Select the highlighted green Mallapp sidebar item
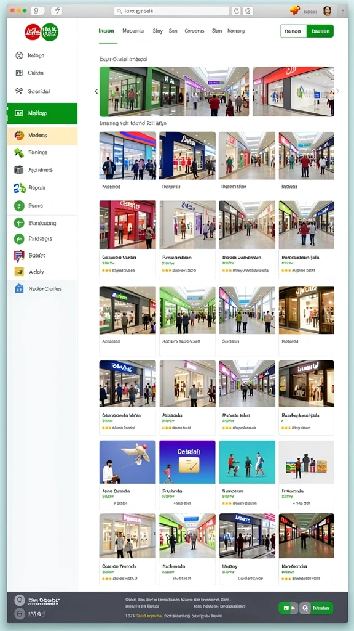 (x=42, y=113)
